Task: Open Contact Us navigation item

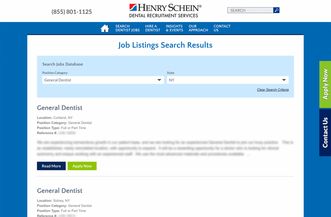Action: [222, 28]
